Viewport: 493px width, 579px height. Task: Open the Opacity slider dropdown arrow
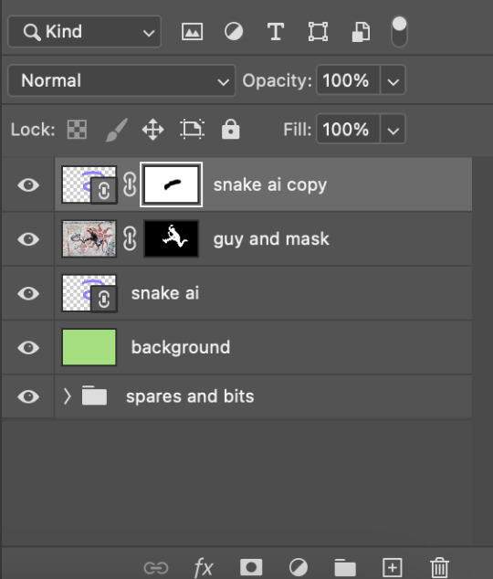393,80
